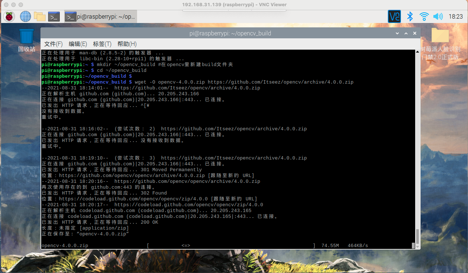
Task: Open the Raspberry Pi main menu
Action: 9,16
